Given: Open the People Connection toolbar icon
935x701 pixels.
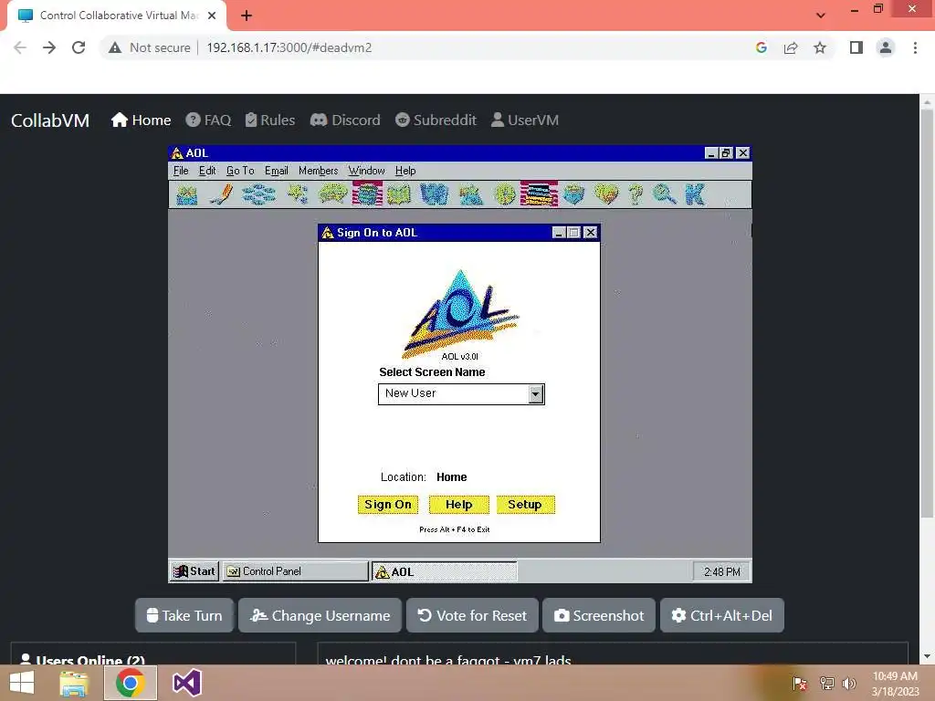Looking at the screenshot, I should point(332,195).
